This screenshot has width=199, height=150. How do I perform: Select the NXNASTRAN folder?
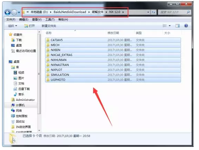pyautogui.click(x=113, y=65)
